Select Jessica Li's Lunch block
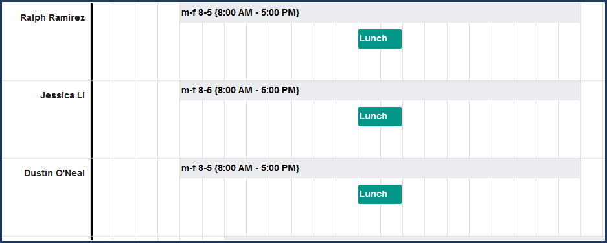Image resolution: width=607 pixels, height=243 pixels. click(x=380, y=117)
